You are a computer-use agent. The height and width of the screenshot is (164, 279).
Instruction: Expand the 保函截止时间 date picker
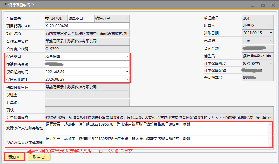[127, 79]
